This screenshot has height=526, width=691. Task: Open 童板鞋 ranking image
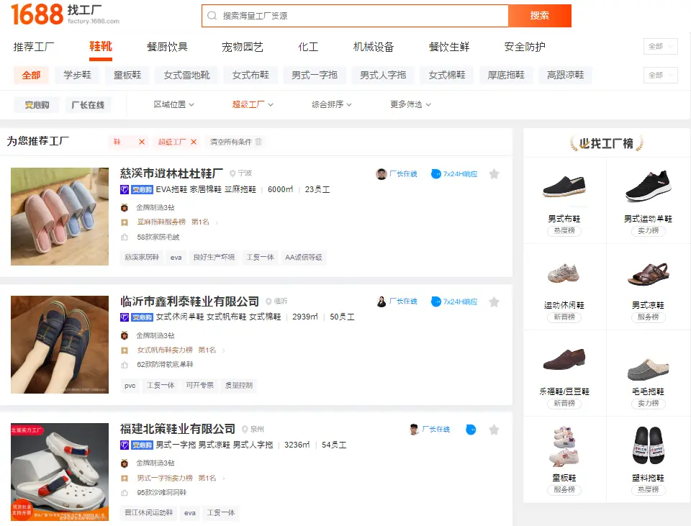pyautogui.click(x=564, y=446)
